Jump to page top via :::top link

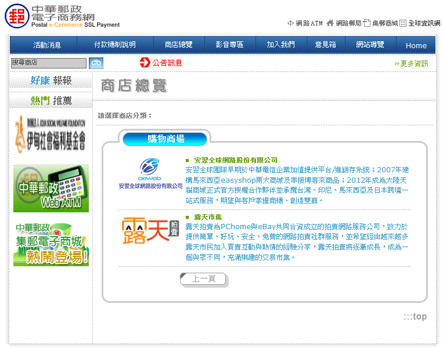[x=415, y=316]
